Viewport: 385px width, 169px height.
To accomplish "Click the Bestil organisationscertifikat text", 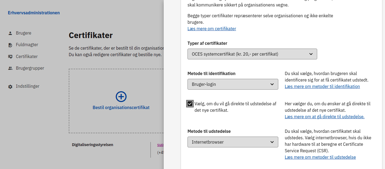I will coord(121,107).
